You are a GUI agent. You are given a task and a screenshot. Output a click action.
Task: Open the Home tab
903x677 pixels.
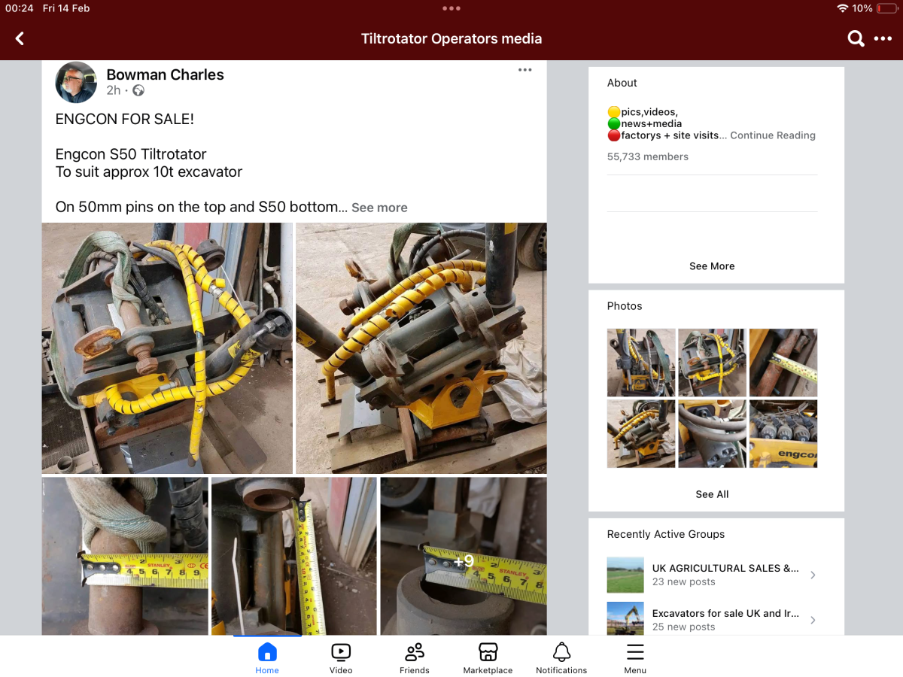pos(267,657)
